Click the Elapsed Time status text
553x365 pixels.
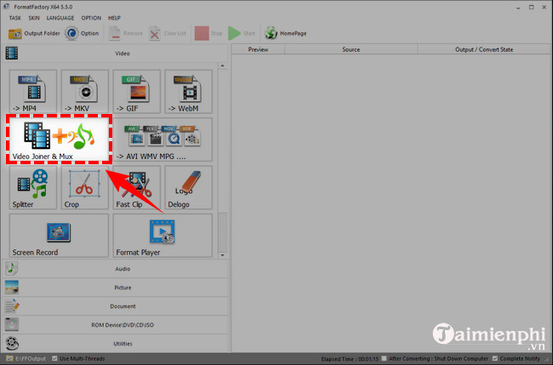click(x=350, y=359)
